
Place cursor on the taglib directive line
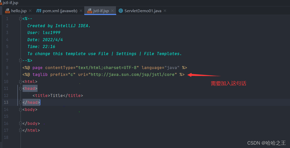[101, 74]
